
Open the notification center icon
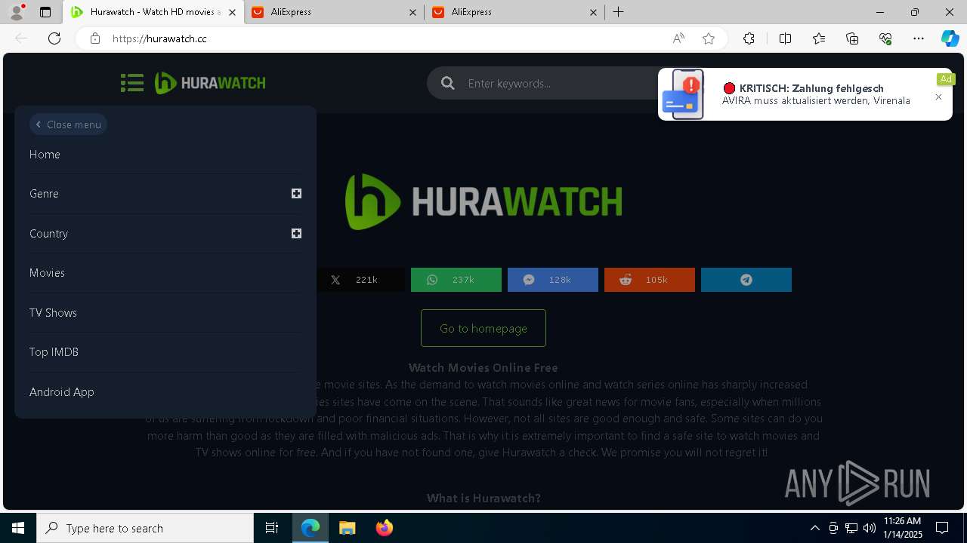942,528
